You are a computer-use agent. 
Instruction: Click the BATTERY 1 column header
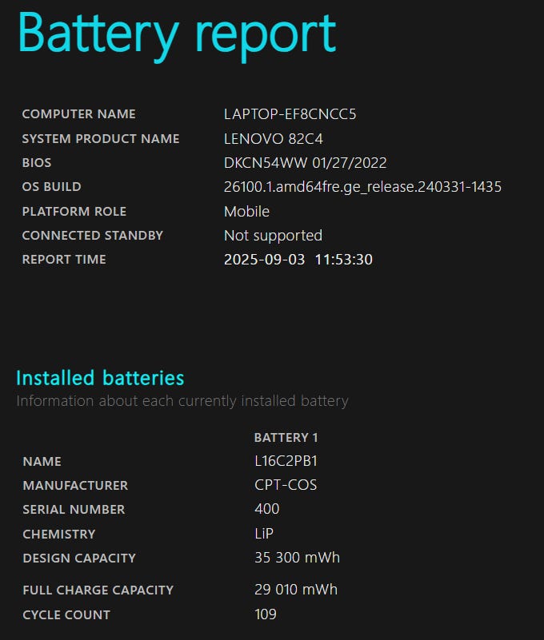286,438
